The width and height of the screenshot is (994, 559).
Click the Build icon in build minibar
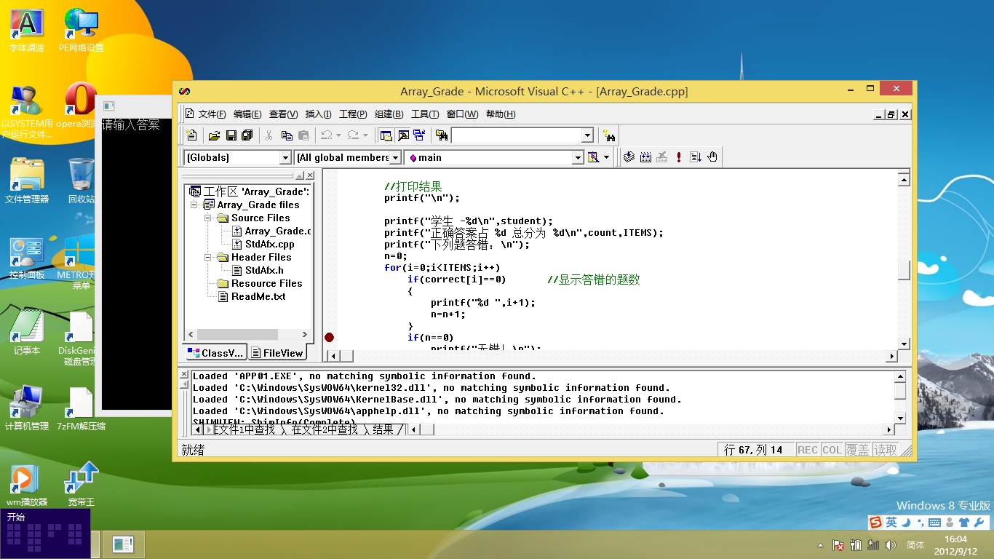coord(645,157)
